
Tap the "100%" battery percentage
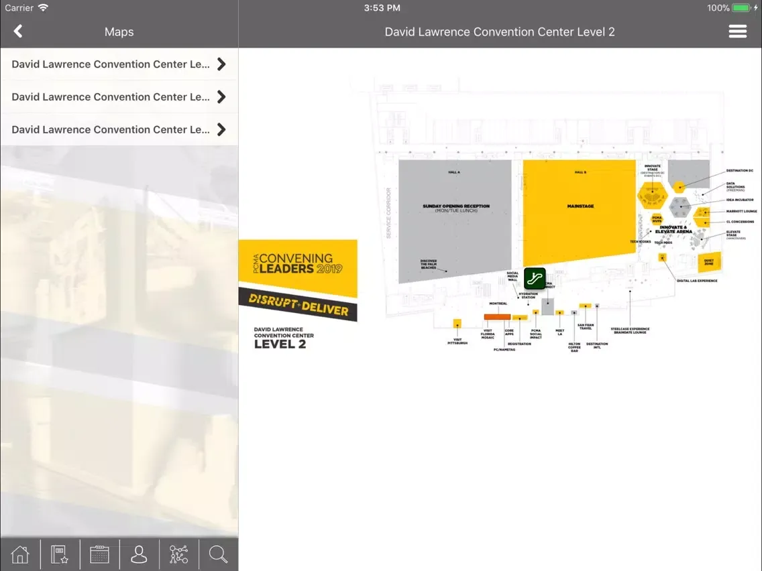pos(718,8)
